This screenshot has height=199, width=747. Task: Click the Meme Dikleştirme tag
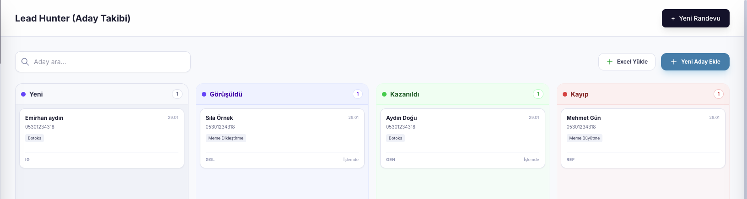[226, 138]
